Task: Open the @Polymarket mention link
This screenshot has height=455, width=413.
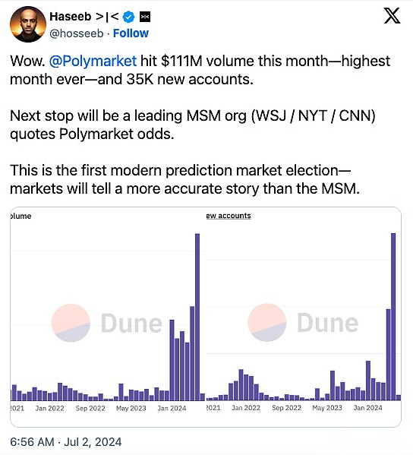Action: coord(93,62)
